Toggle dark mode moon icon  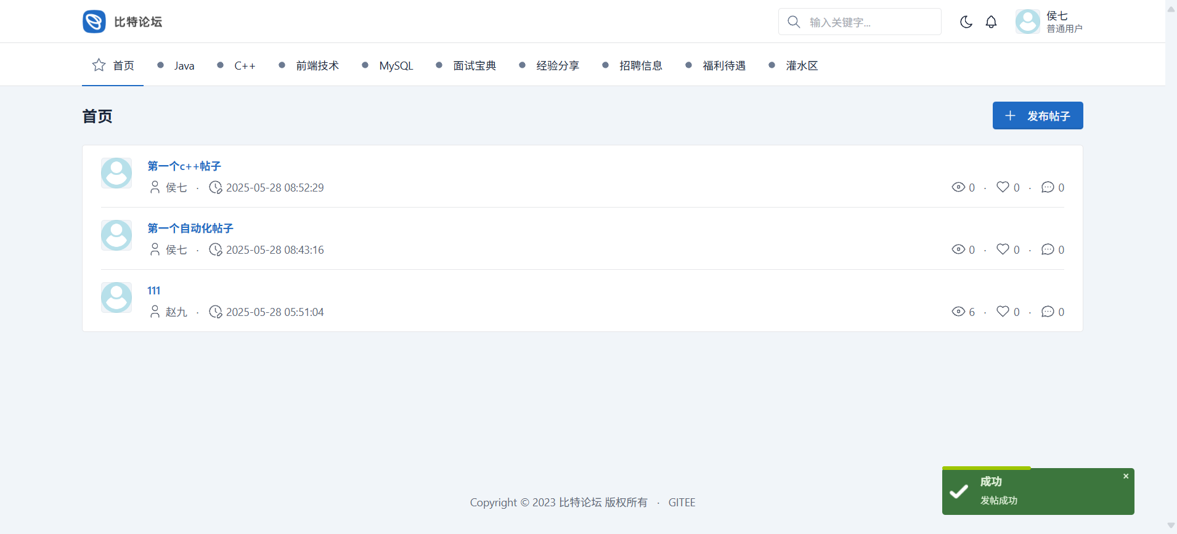(966, 22)
